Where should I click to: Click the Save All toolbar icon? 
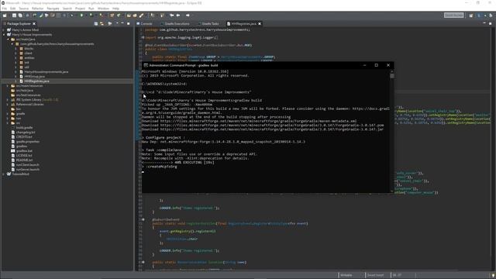coord(20,15)
